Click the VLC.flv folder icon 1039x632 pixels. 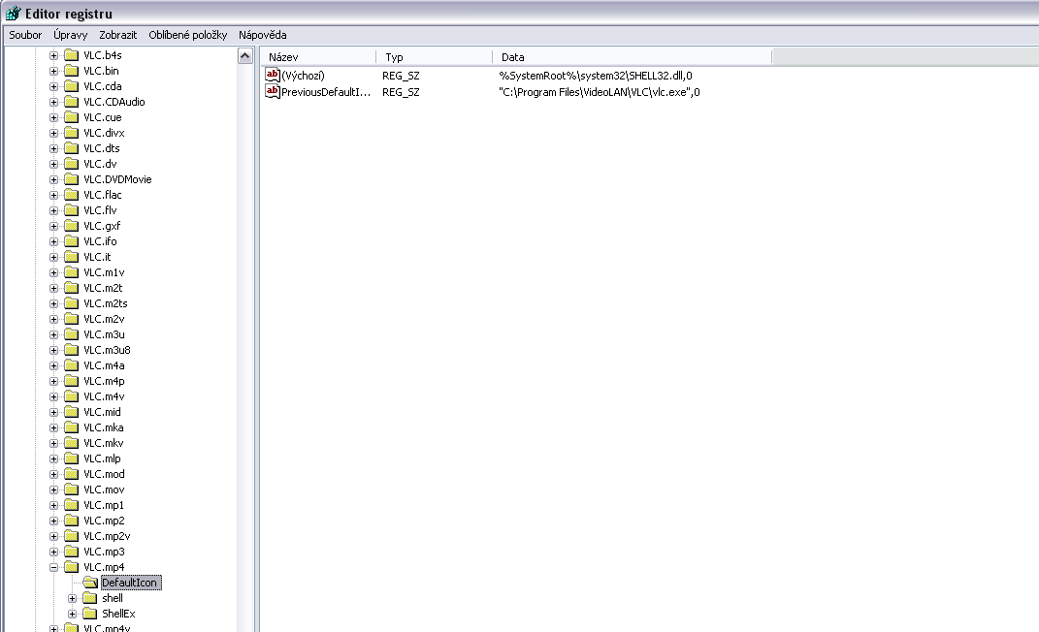coord(72,210)
